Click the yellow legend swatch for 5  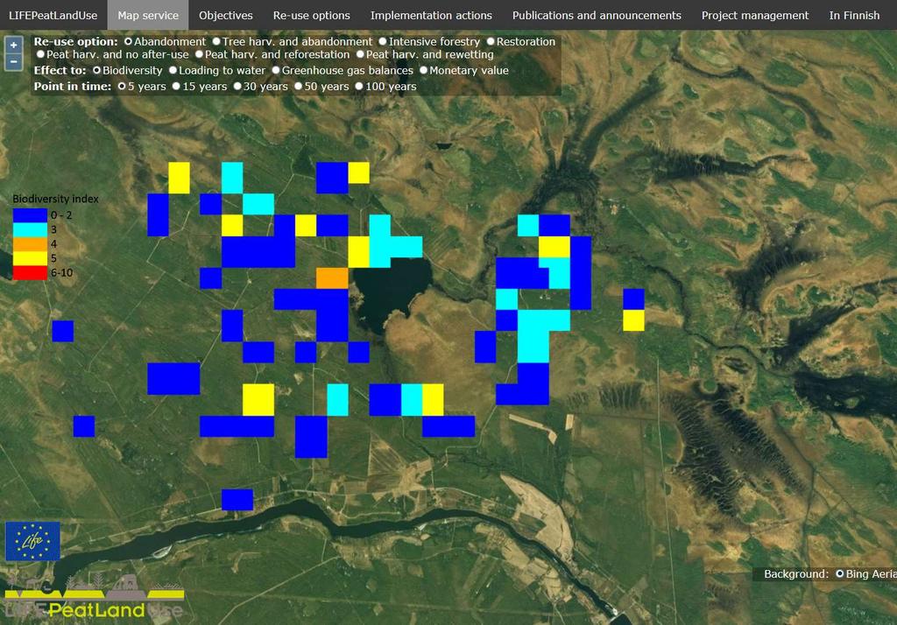31,258
